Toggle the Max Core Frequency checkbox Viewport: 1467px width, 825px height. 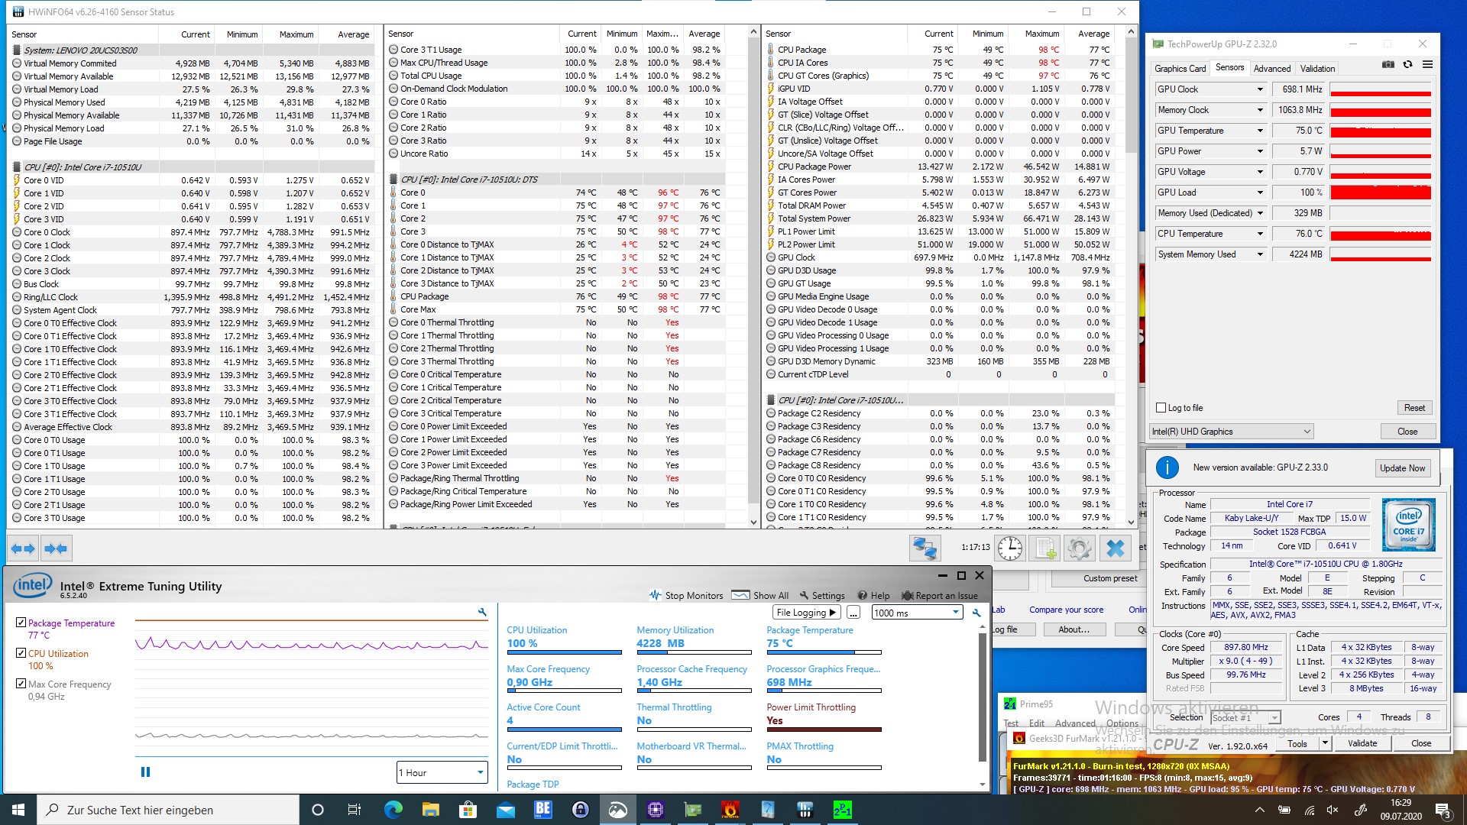(x=21, y=684)
